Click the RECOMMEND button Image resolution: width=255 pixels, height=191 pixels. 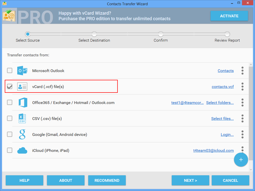107,180
